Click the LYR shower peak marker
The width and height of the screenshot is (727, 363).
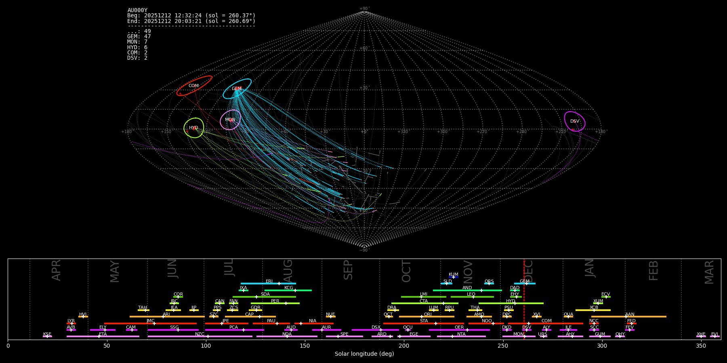(x=71, y=323)
